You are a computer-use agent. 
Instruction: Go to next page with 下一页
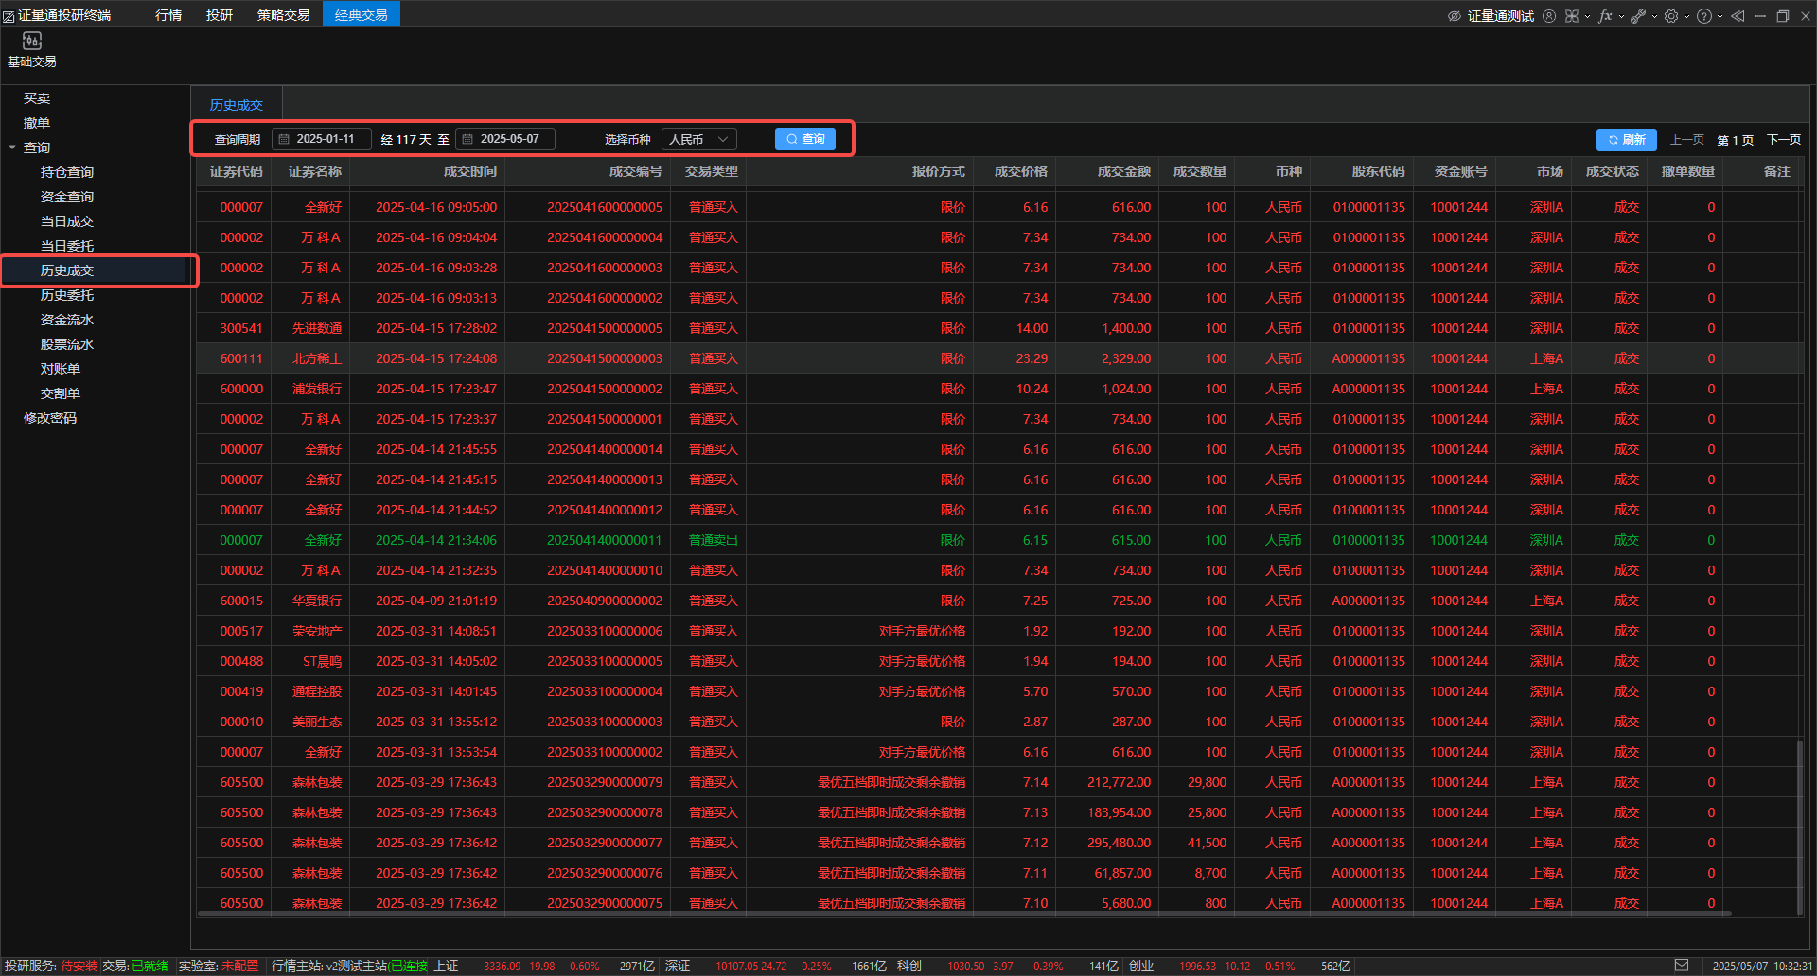click(x=1784, y=140)
